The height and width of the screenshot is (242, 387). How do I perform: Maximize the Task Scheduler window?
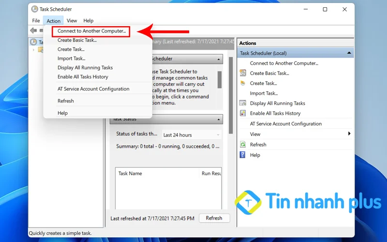(x=325, y=9)
